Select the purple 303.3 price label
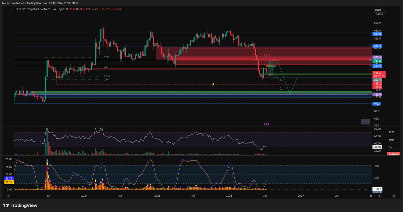The width and height of the screenshot is (403, 212). click(x=377, y=58)
